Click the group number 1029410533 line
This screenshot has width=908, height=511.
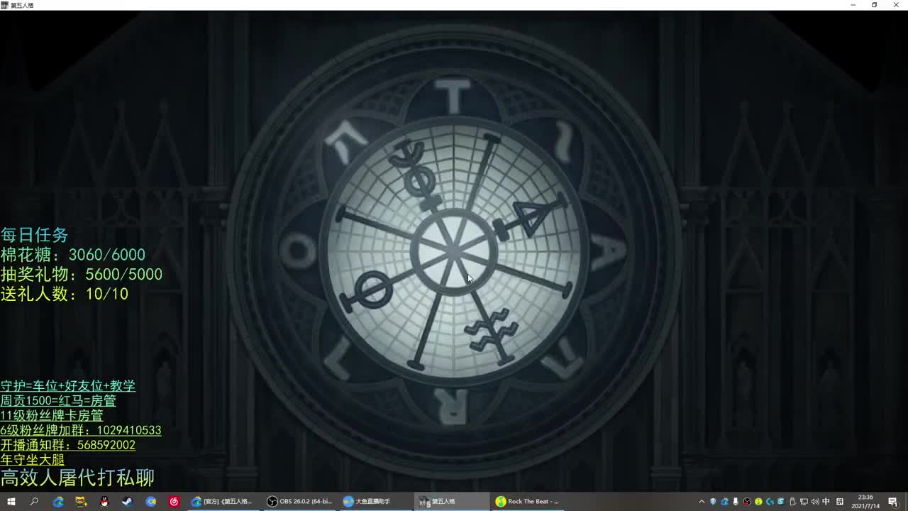tap(80, 431)
